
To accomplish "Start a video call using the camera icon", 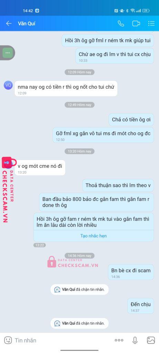I will (x=136, y=23).
